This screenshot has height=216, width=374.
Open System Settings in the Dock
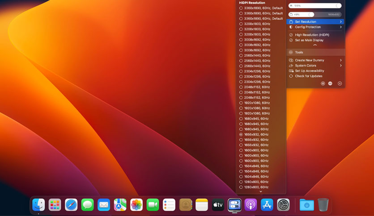(x=283, y=205)
